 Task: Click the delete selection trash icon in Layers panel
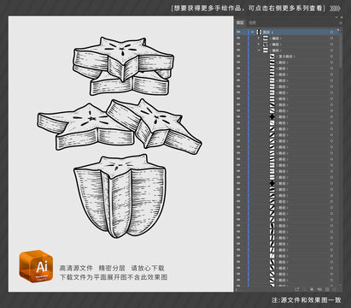coord(334,289)
